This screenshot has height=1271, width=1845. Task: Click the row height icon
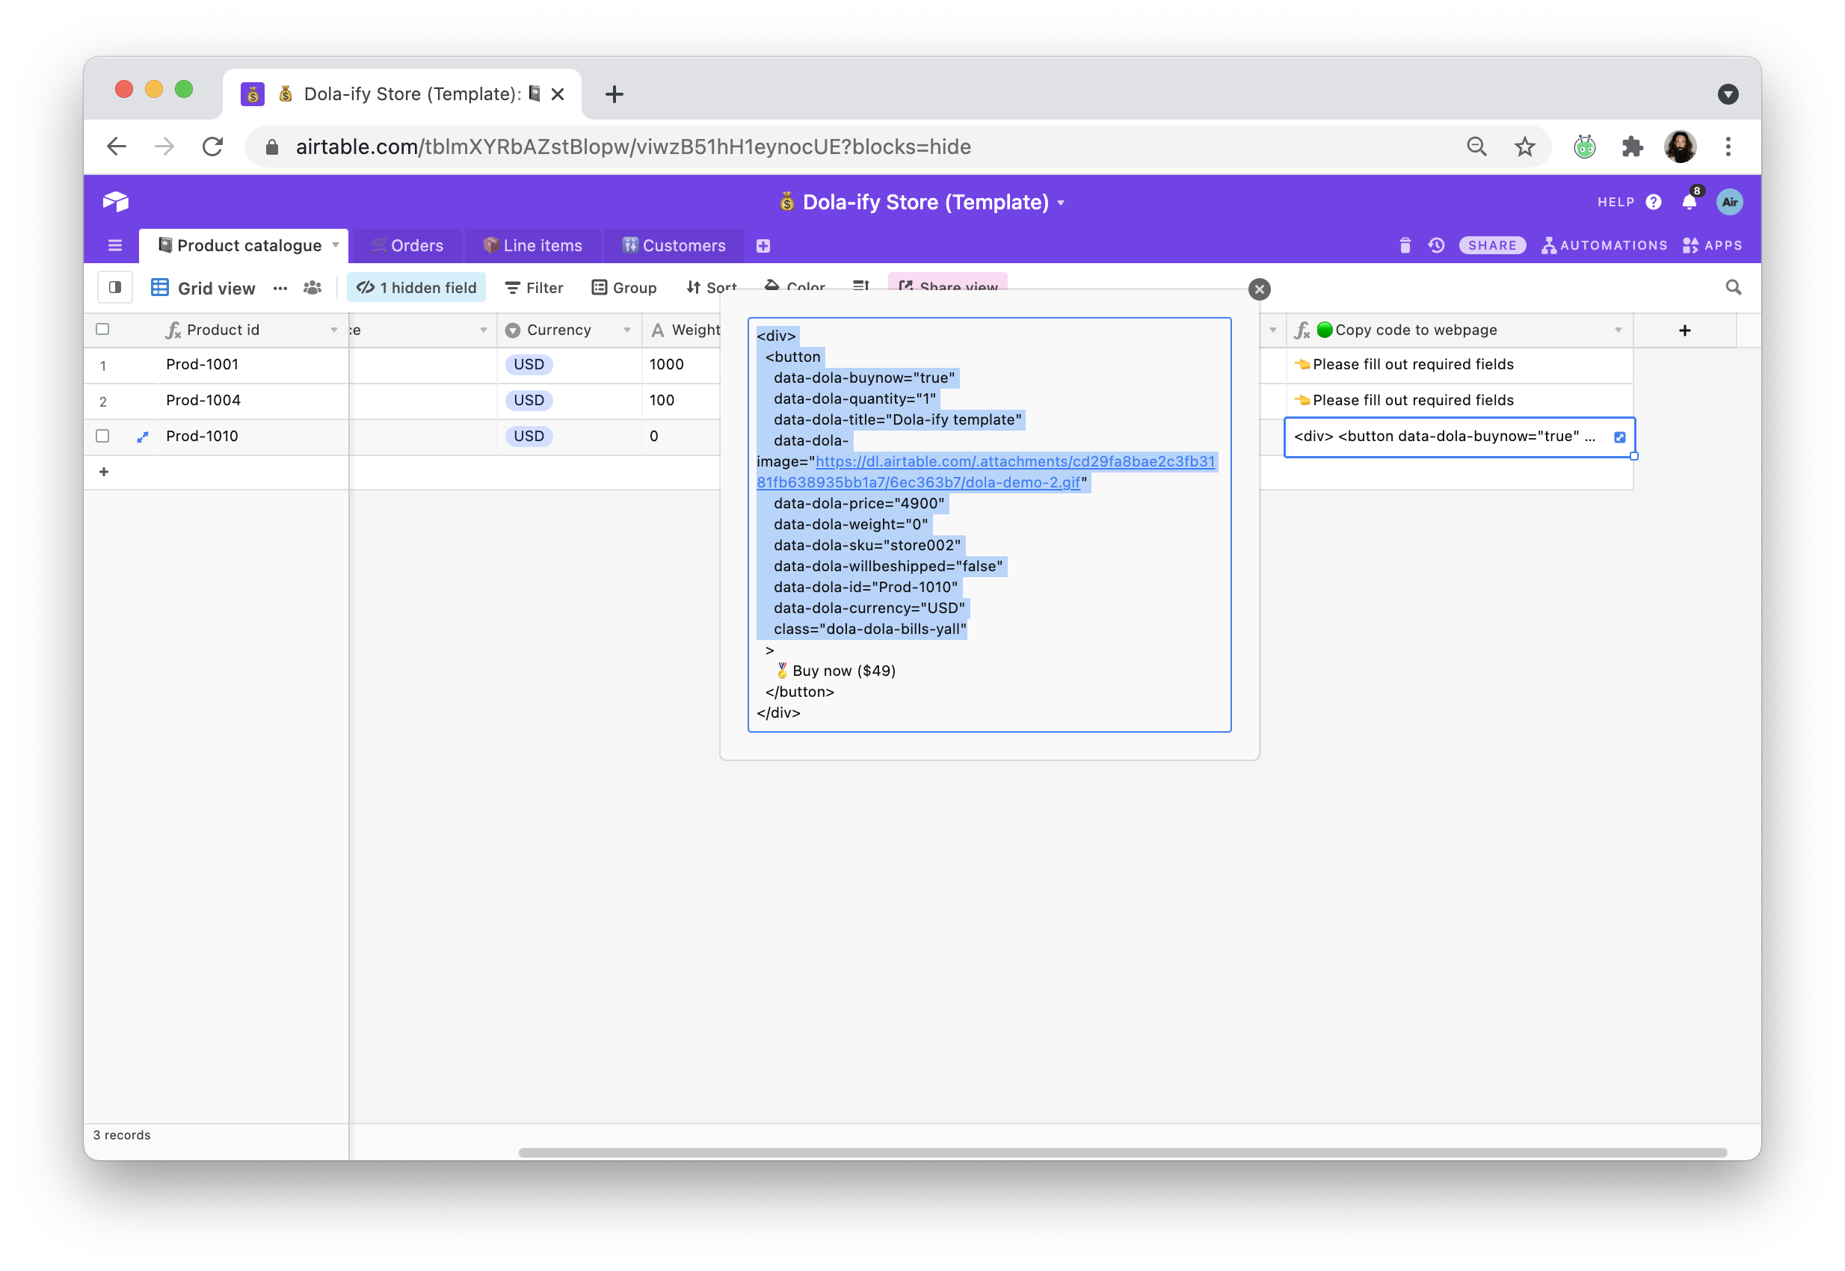860,285
